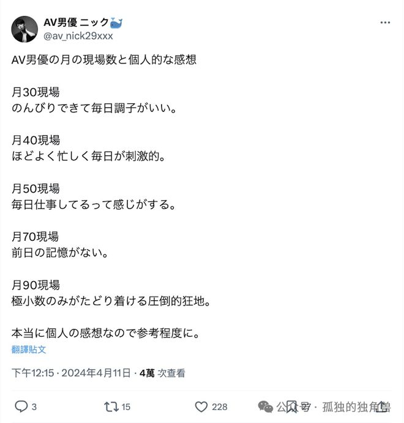Click the 月90現場 line in the post
This screenshot has height=423, width=404.
[x=36, y=285]
